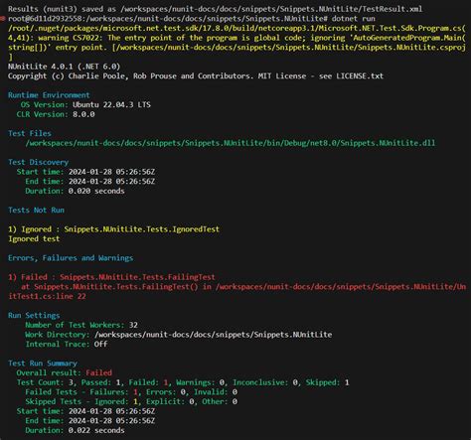
Task: Click the 'Ignored test' reason line
Action: pyautogui.click(x=34, y=238)
